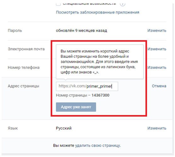
Task: Open the удалить свою страницу link
Action: point(97,146)
